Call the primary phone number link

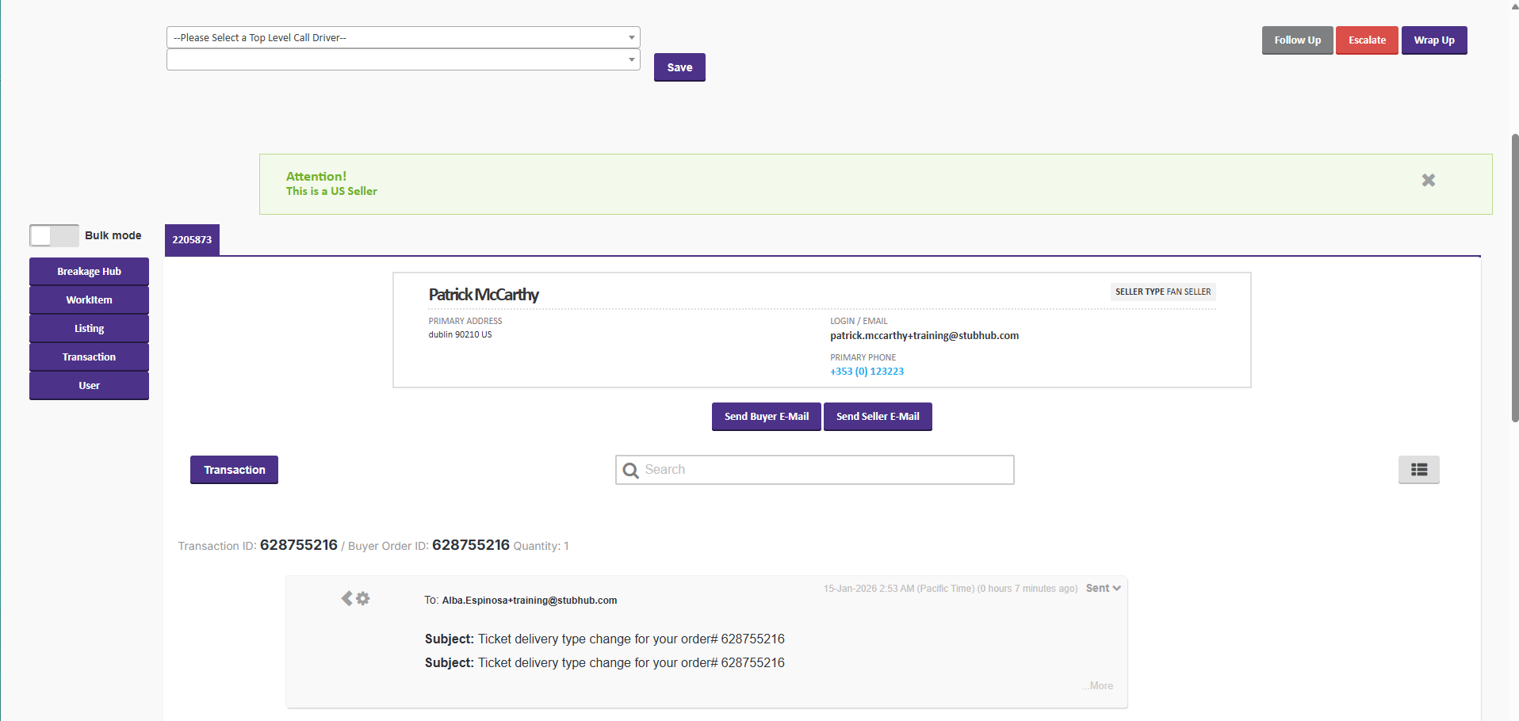pos(867,372)
